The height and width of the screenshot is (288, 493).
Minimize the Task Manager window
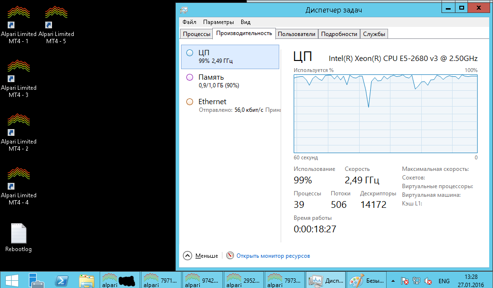coord(448,8)
